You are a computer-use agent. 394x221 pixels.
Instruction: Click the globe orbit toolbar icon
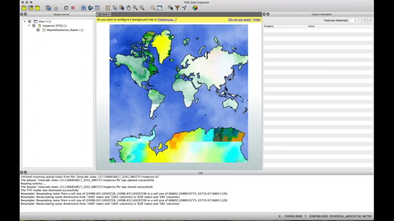pos(115,8)
